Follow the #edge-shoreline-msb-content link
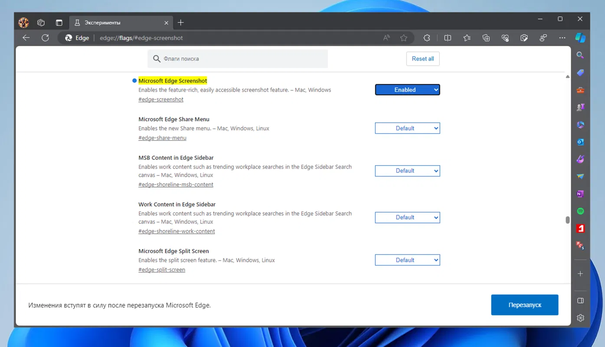This screenshot has height=347, width=605. (176, 185)
